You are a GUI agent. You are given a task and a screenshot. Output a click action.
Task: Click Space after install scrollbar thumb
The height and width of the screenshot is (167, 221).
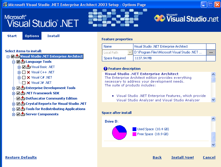(213, 137)
